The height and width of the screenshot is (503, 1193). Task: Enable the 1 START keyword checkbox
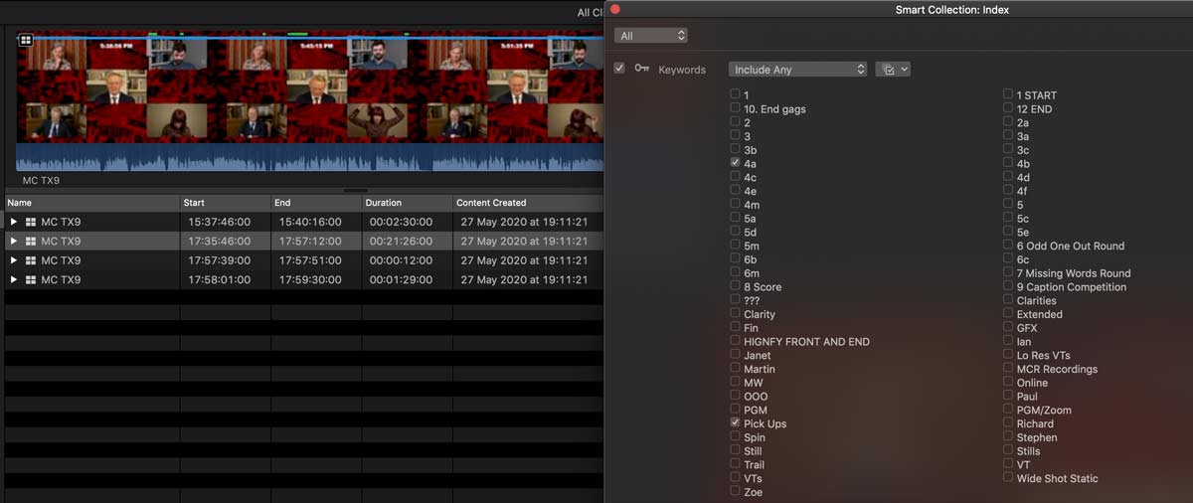pyautogui.click(x=1008, y=94)
